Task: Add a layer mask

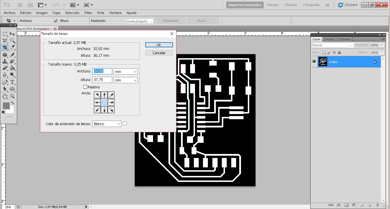Action: pos(346,205)
